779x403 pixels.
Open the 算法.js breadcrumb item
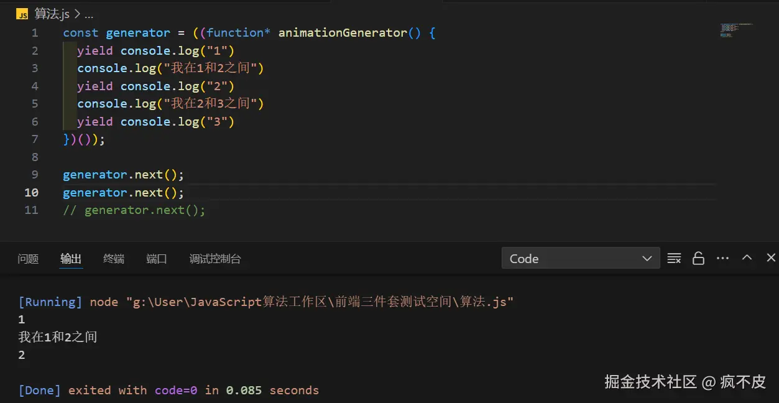52,14
